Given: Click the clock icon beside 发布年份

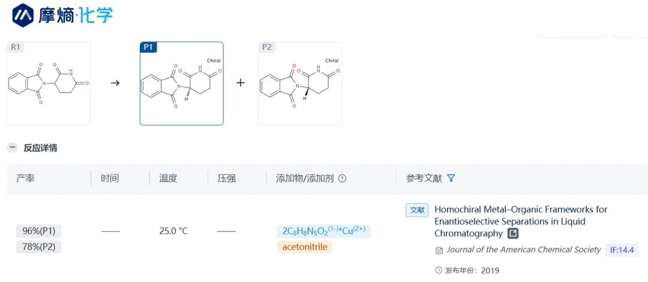Looking at the screenshot, I should (x=439, y=271).
